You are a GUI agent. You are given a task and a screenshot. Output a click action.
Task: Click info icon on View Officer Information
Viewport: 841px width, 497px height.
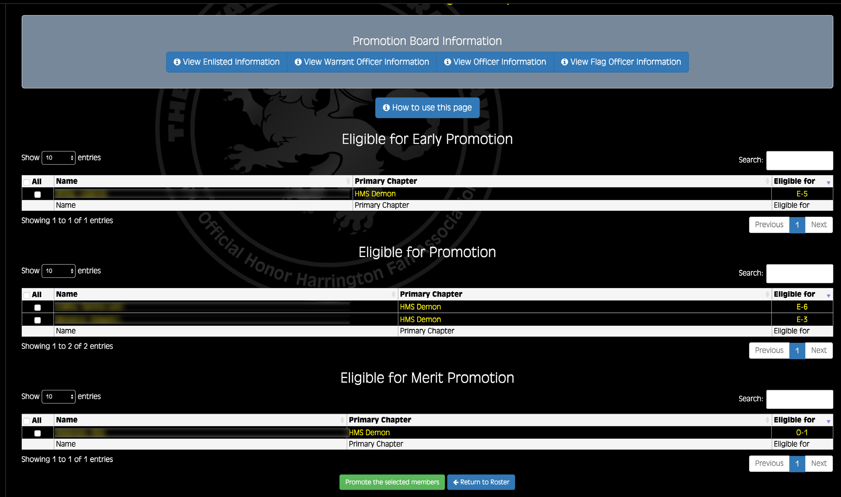click(x=448, y=62)
